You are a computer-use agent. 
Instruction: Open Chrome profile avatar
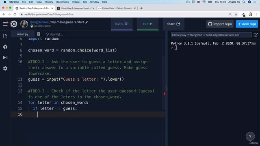(x=251, y=15)
